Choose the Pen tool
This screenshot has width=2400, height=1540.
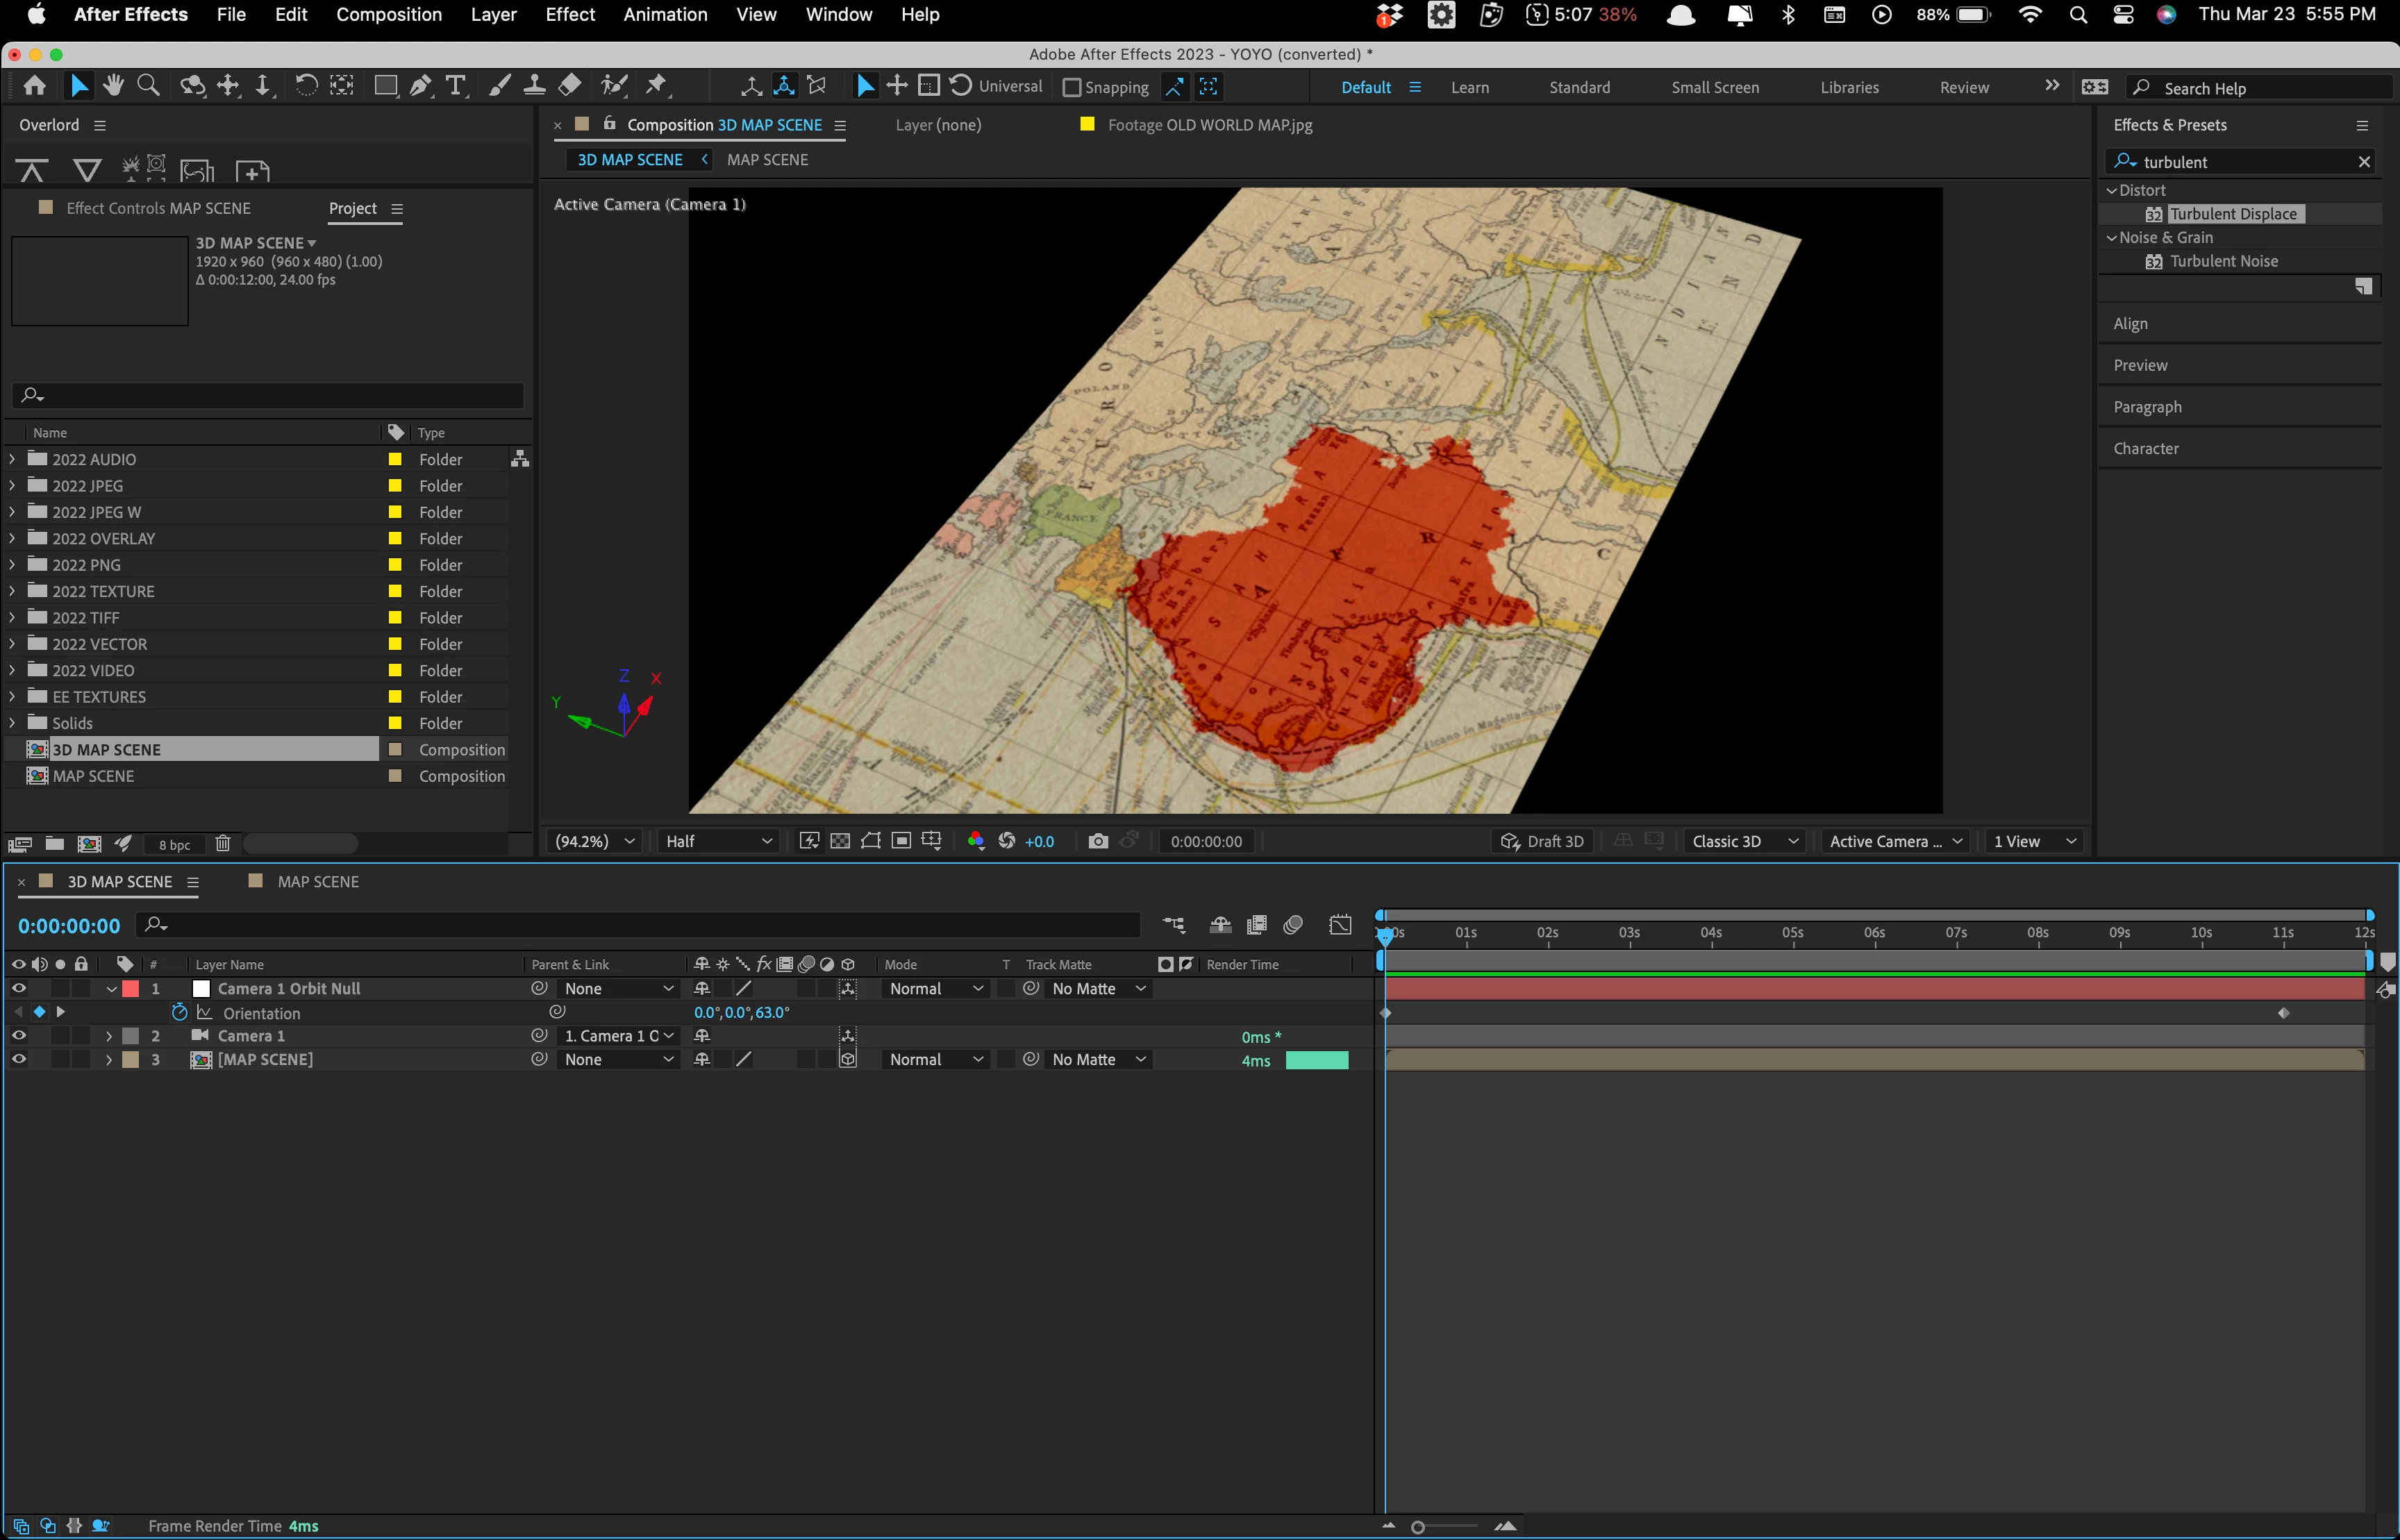[420, 86]
